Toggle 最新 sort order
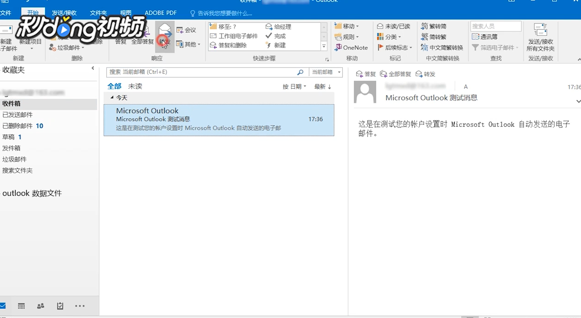581x318 pixels. click(x=323, y=86)
